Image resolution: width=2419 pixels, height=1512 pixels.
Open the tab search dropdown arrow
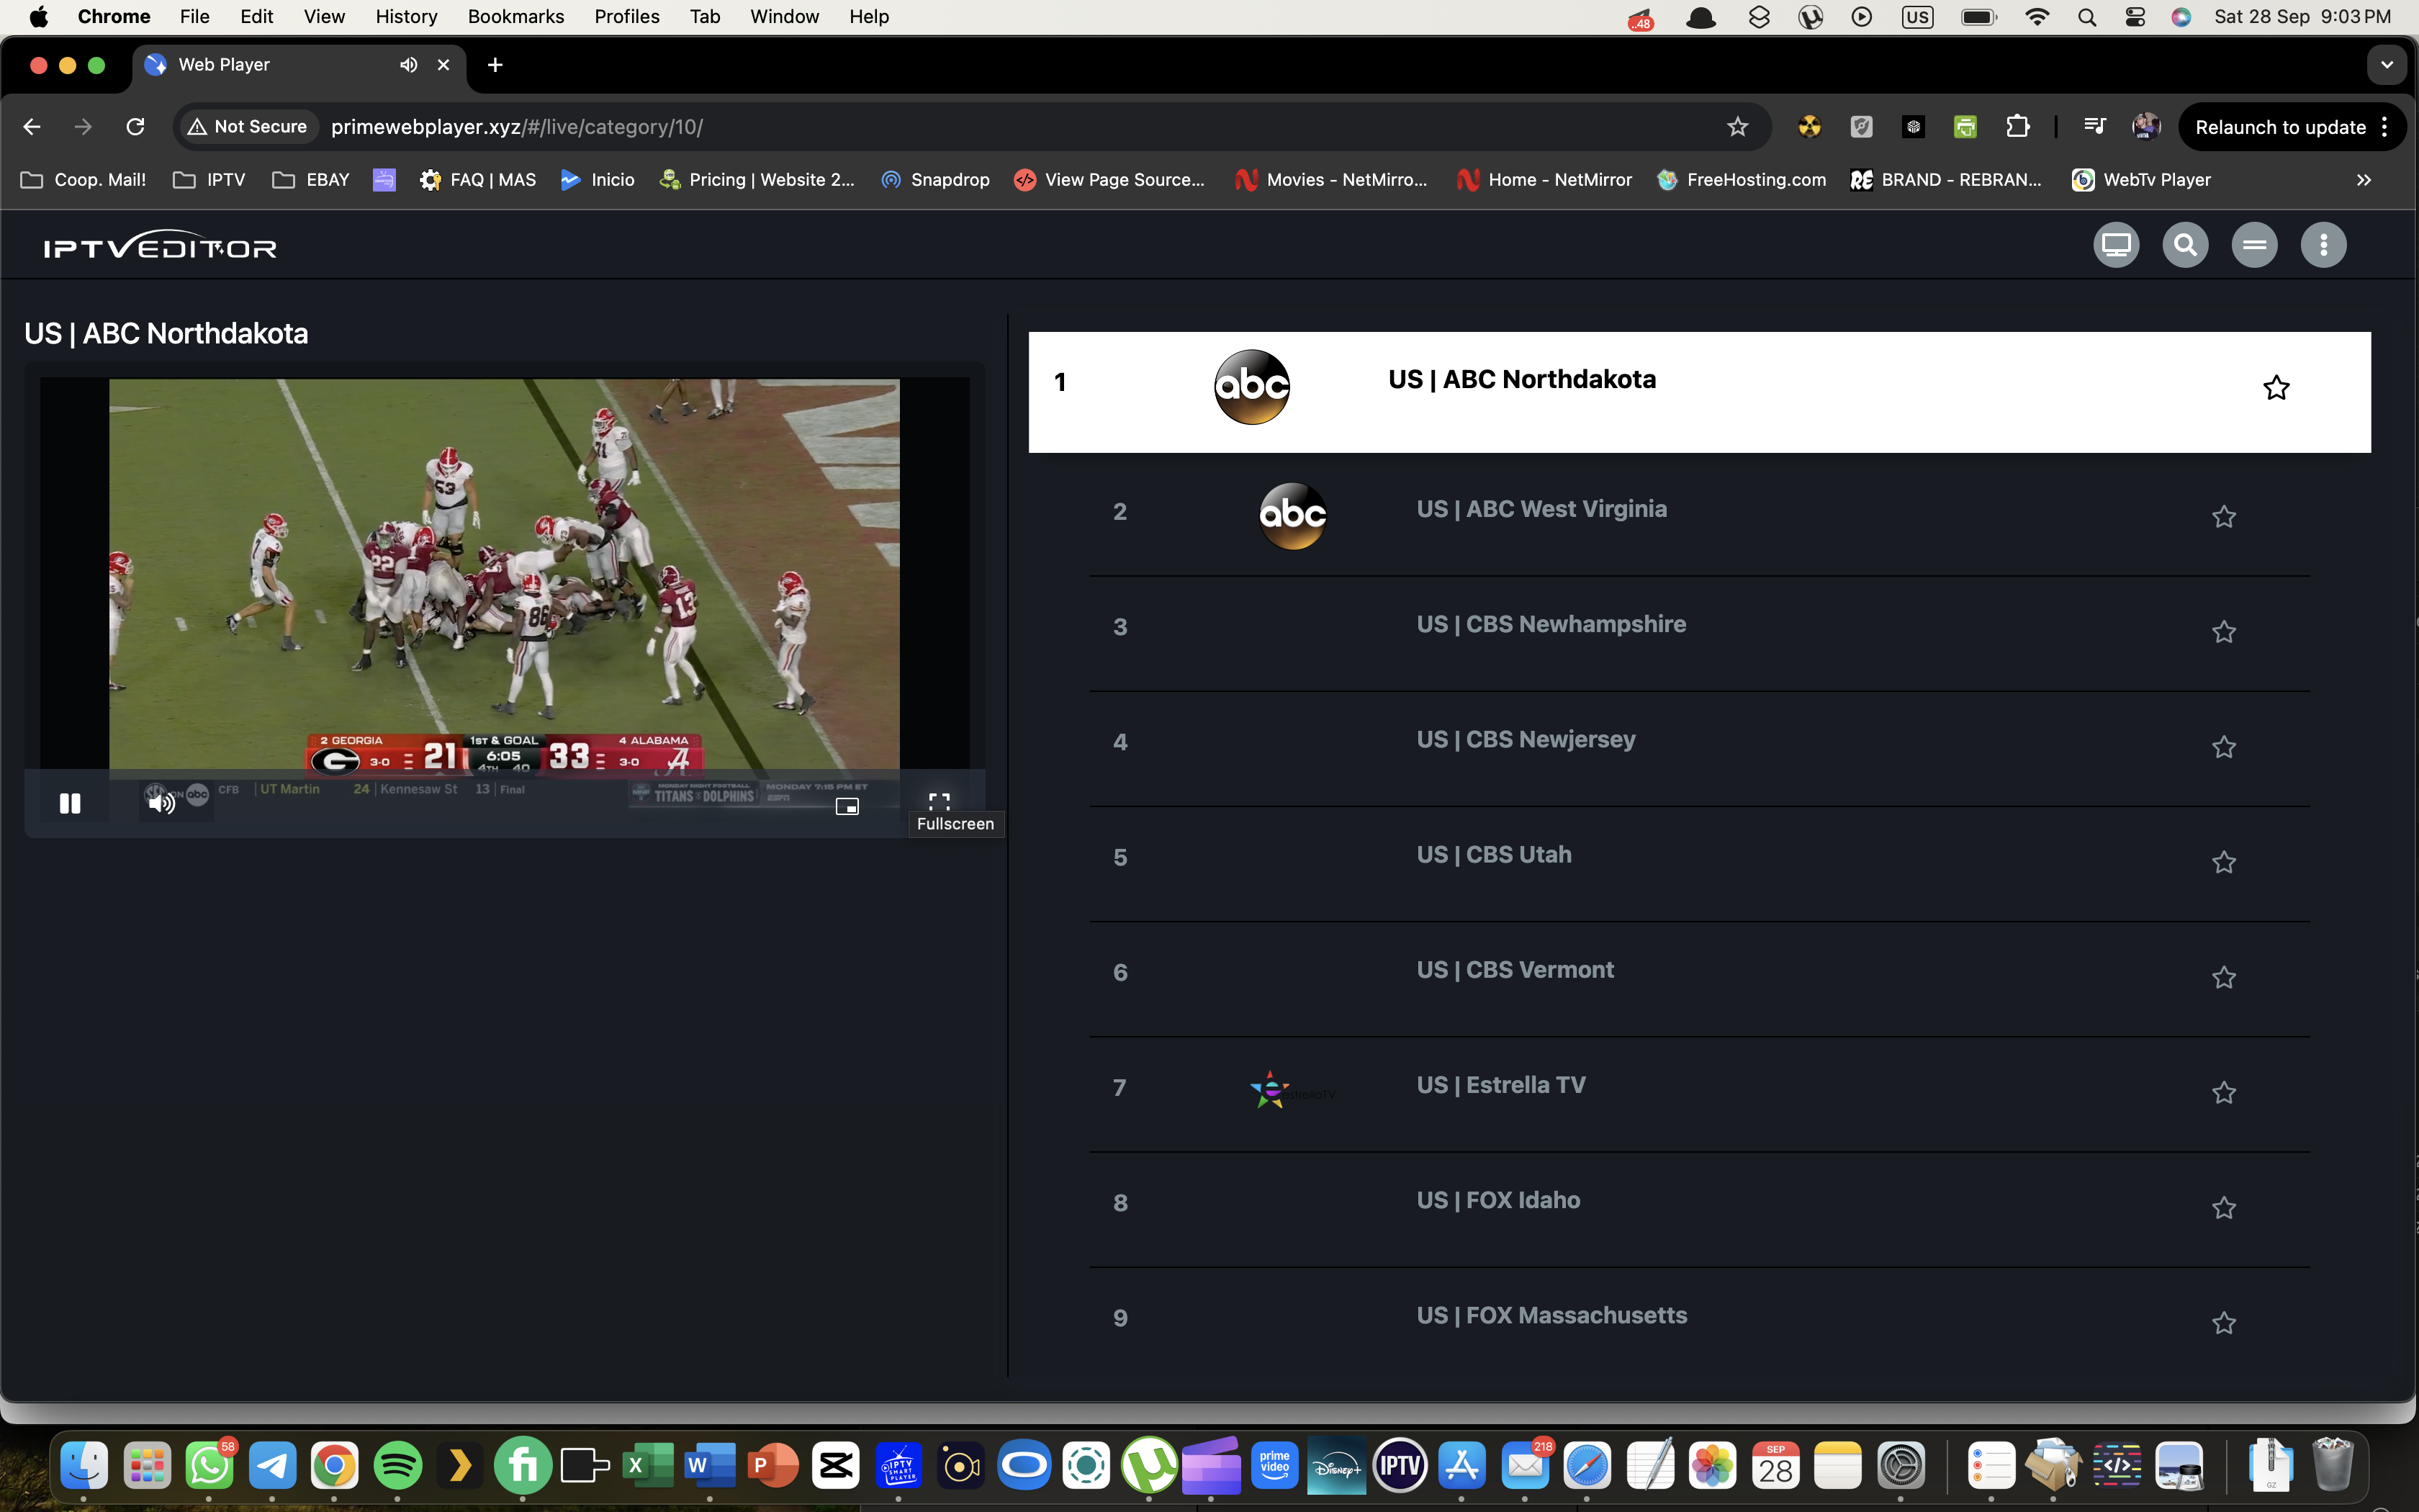[2387, 64]
